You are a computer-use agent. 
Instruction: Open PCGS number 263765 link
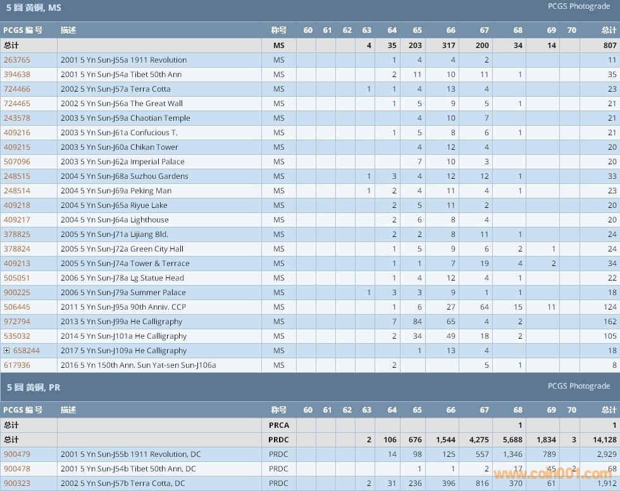coord(17,60)
